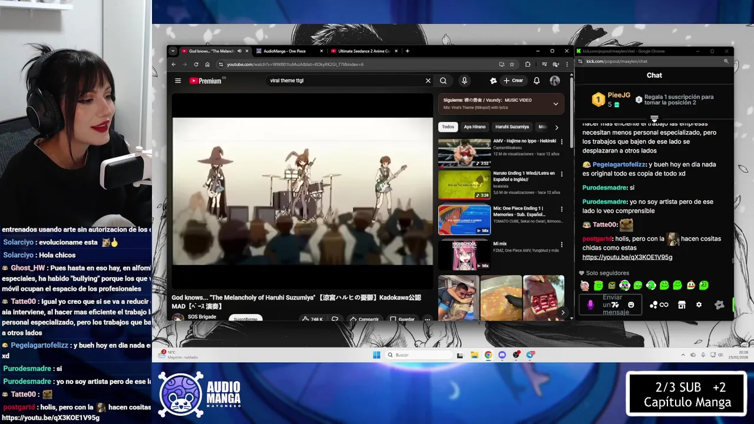
Task: Click the sparkle icon beside Crear
Action: [493, 81]
